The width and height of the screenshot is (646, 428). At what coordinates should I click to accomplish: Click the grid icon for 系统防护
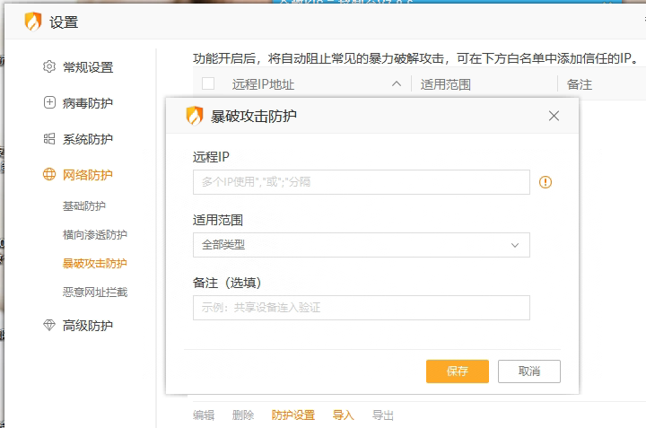[x=49, y=139]
